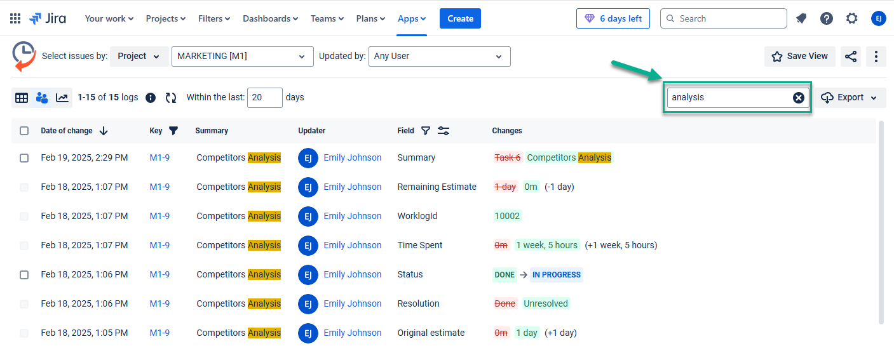Clear the analysis search text
The height and width of the screenshot is (346, 894).
[x=798, y=98]
